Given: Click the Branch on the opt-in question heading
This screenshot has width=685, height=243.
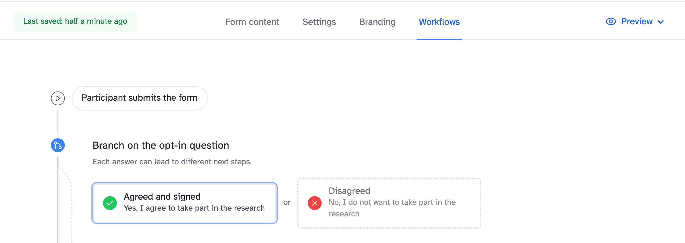Looking at the screenshot, I should pyautogui.click(x=161, y=145).
